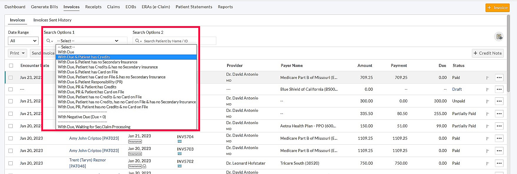The width and height of the screenshot is (517, 174).
Task: Choose 'With Due & Patient has Credits' option
Action: pos(126,57)
